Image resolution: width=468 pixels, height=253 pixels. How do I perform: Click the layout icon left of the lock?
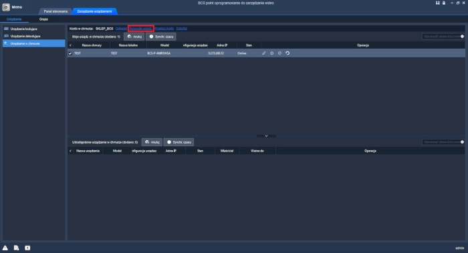coord(437,3)
